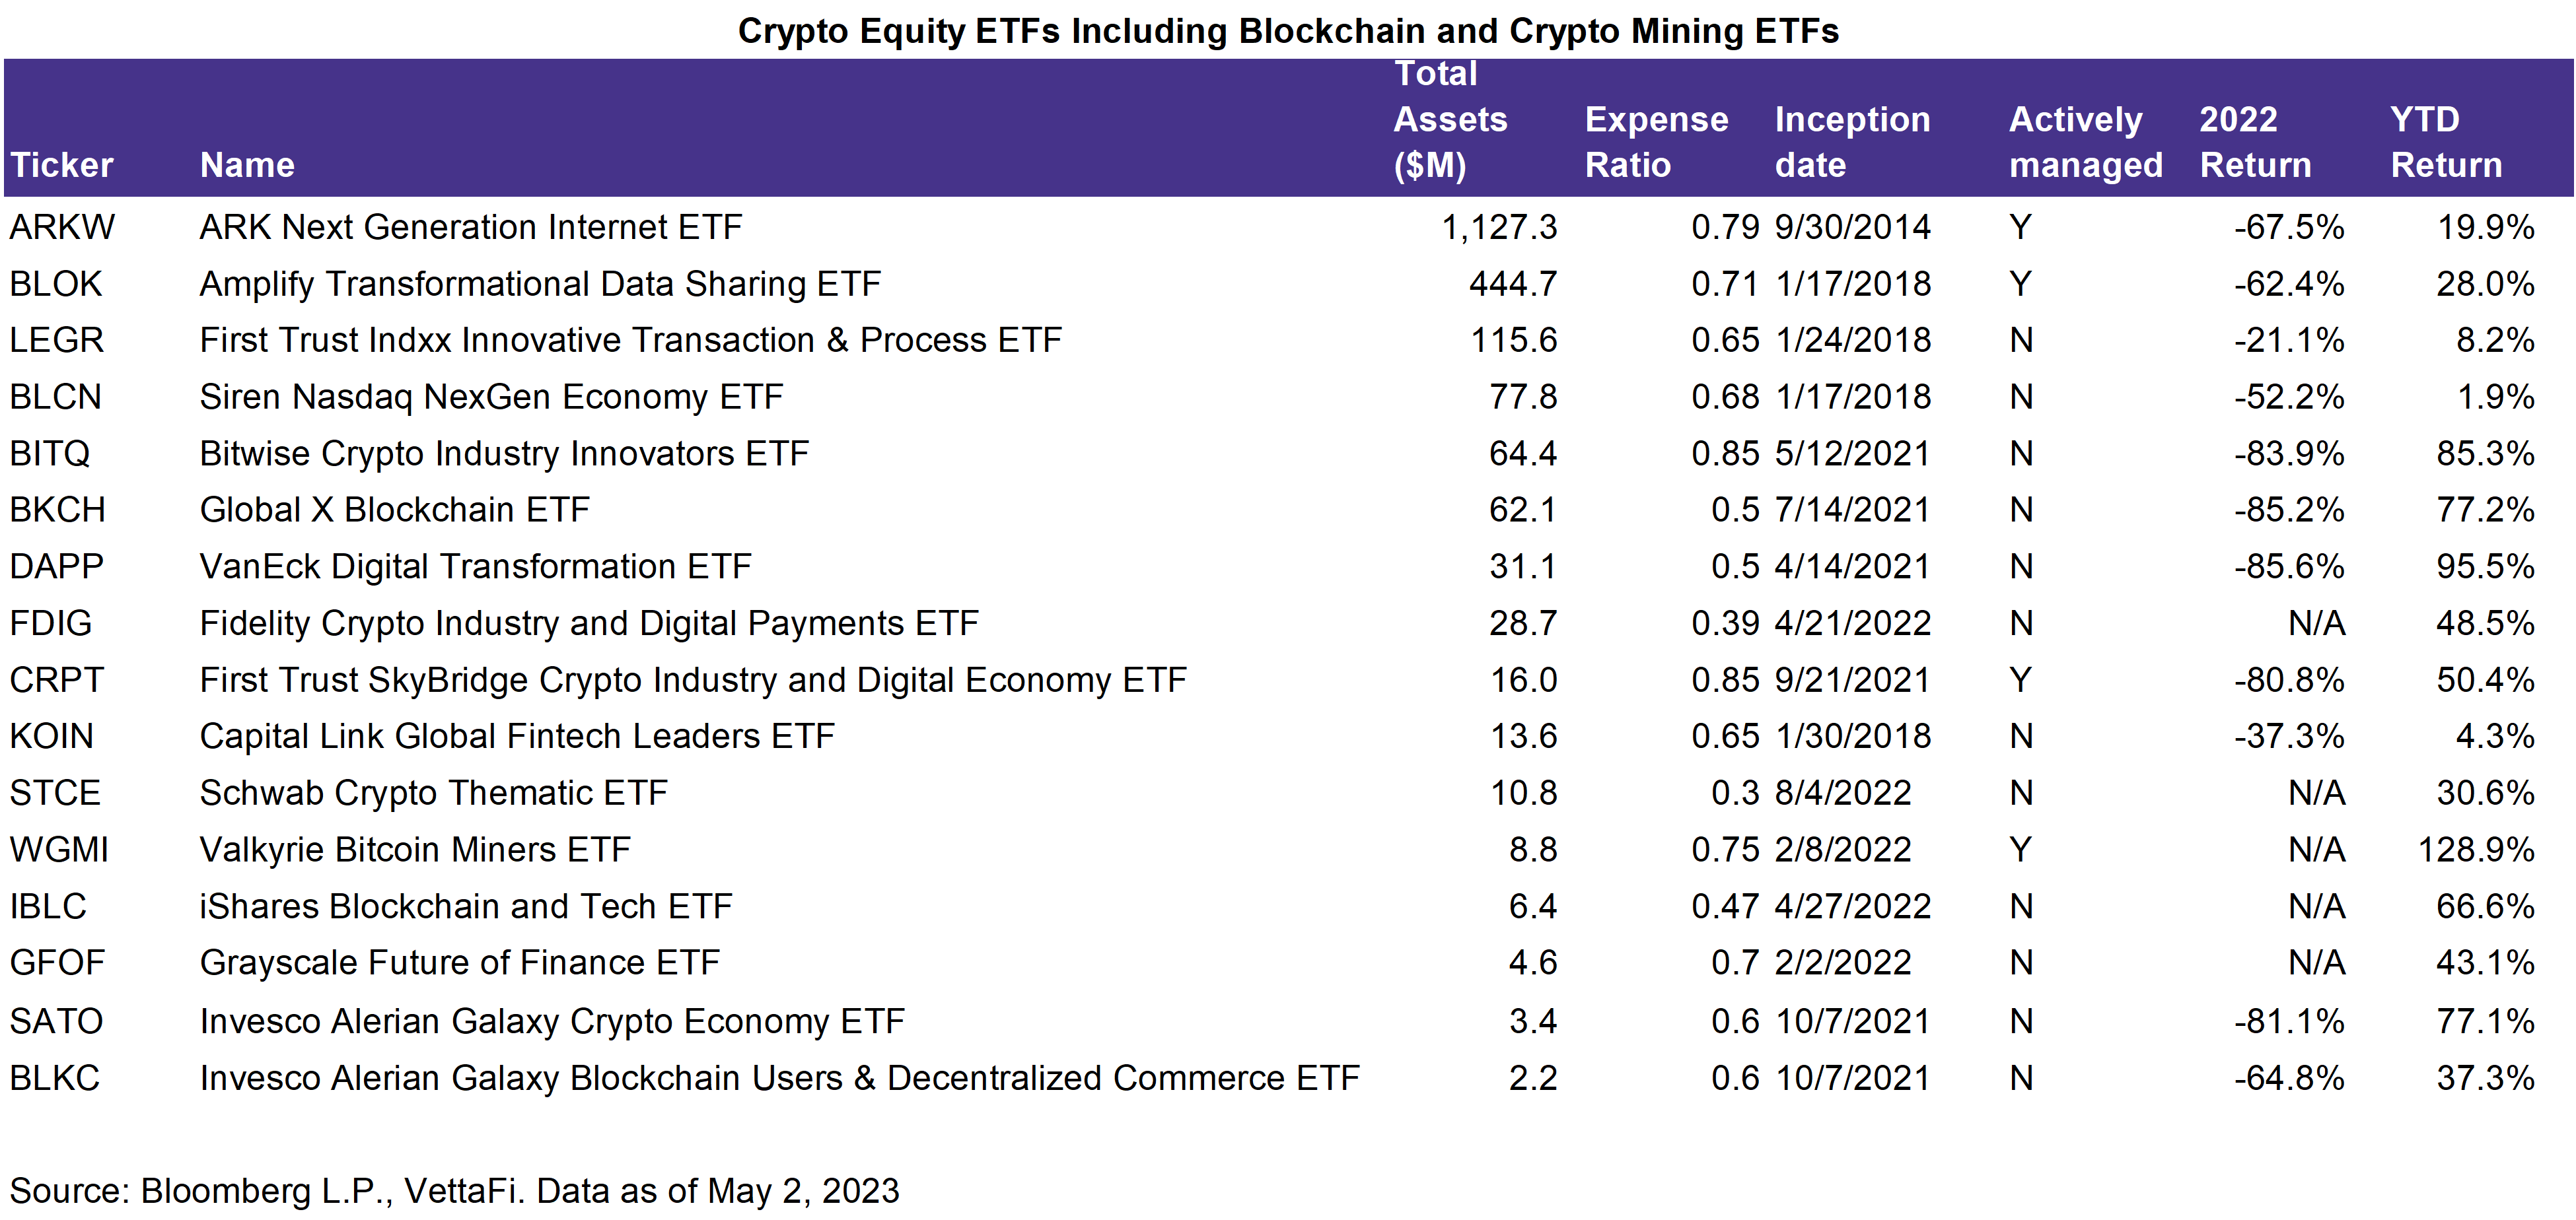2576x1220 pixels.
Task: Click the Expense Ratio column header
Action: (x=1656, y=142)
